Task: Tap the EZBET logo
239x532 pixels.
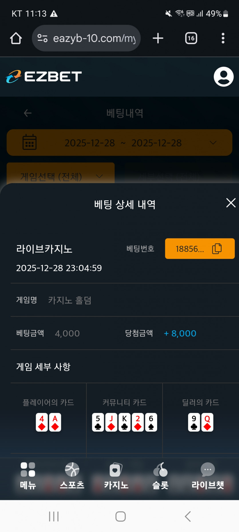Action: point(44,77)
